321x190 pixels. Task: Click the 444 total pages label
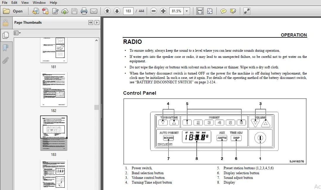(141, 11)
